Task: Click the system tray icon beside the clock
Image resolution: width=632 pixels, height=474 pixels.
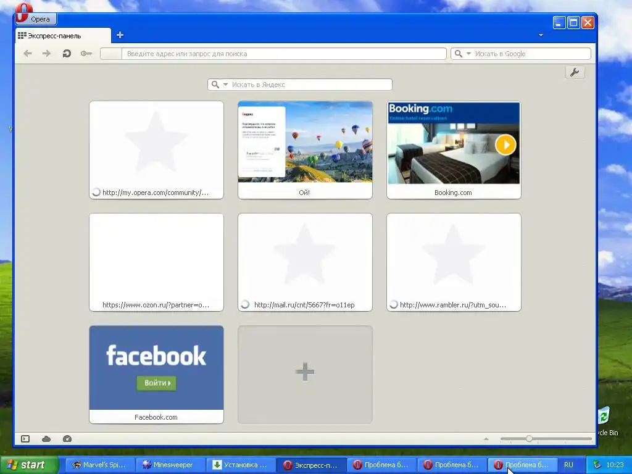Action: [597, 465]
